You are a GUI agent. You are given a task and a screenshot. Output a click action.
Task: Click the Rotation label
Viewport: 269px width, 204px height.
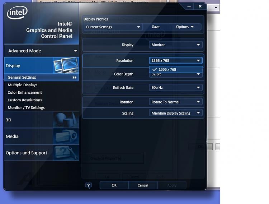[127, 102]
